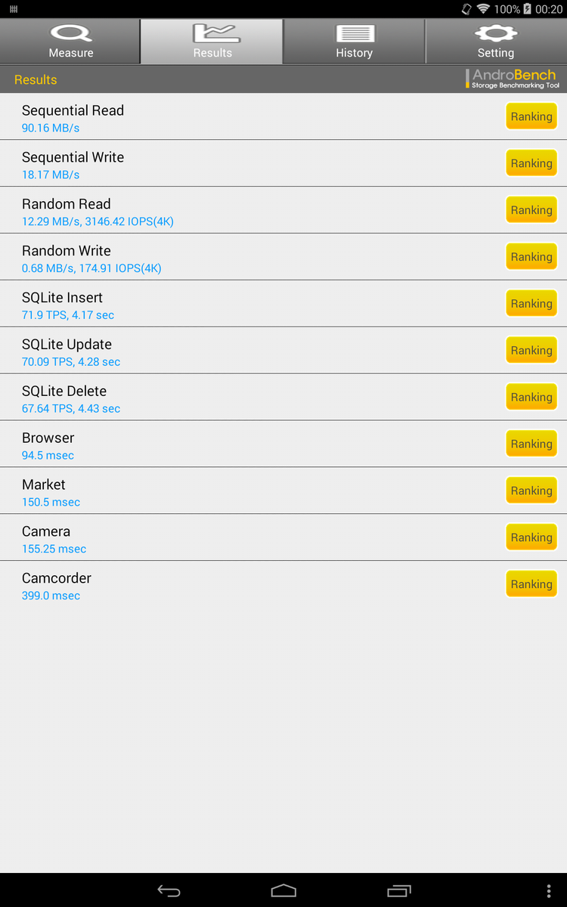Open the three-dot overflow menu
Screen dimensions: 567x907
549,891
